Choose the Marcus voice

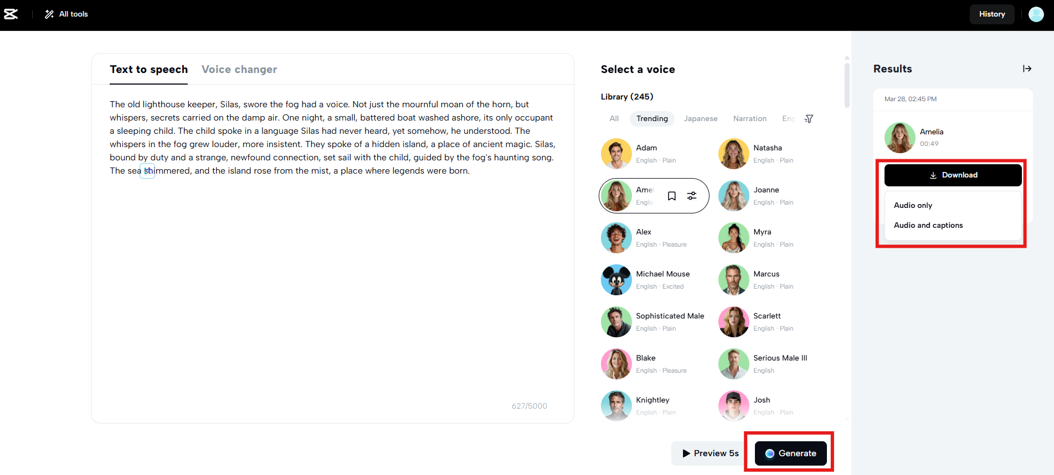click(x=771, y=280)
